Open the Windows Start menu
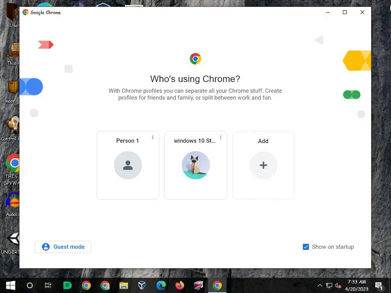 pyautogui.click(x=10, y=285)
